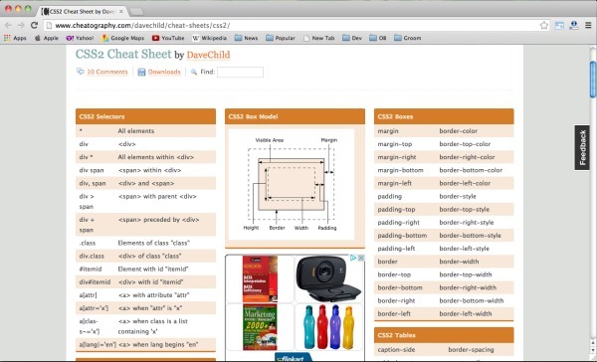Open the Google Maps bookmark
Image resolution: width=597 pixels, height=362 pixels.
(122, 38)
